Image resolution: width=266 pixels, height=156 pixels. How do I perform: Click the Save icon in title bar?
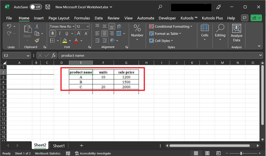(x=48, y=7)
